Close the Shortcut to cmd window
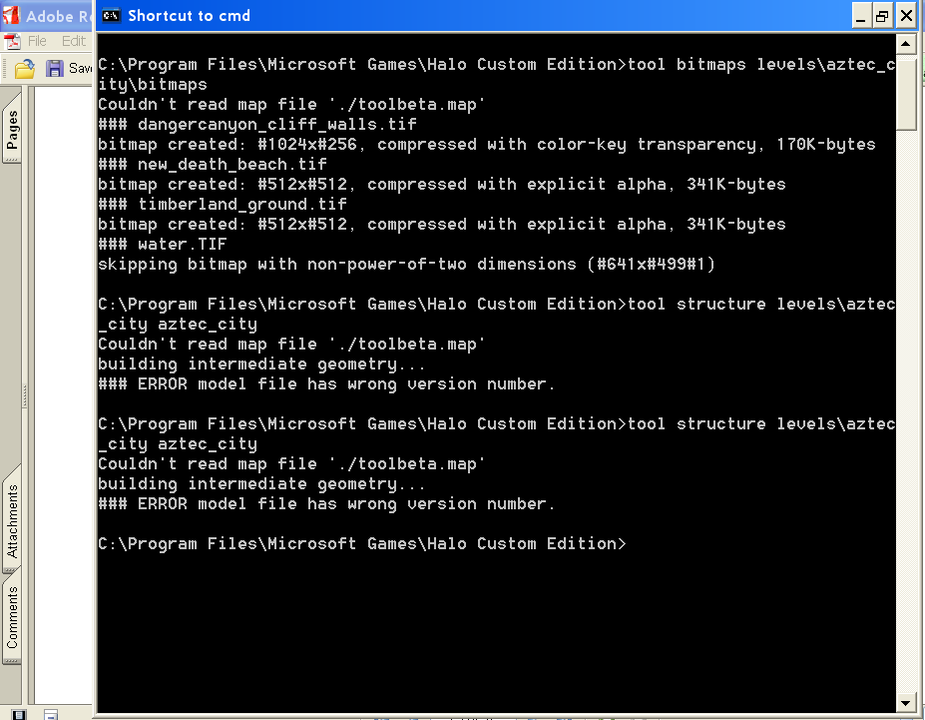 coord(906,15)
